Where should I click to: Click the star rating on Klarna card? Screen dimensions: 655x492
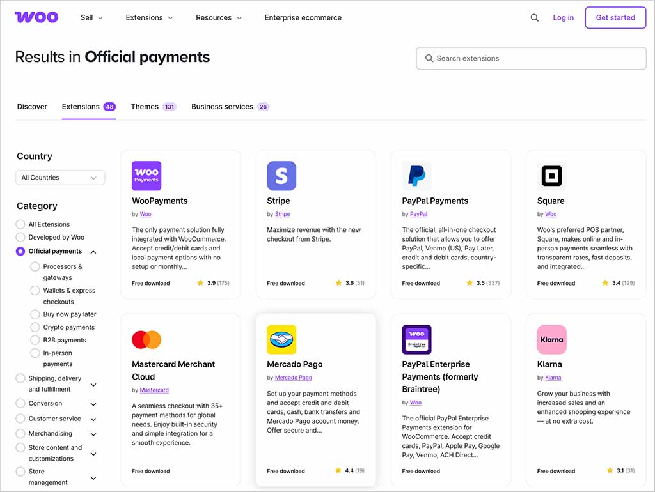pyautogui.click(x=620, y=471)
